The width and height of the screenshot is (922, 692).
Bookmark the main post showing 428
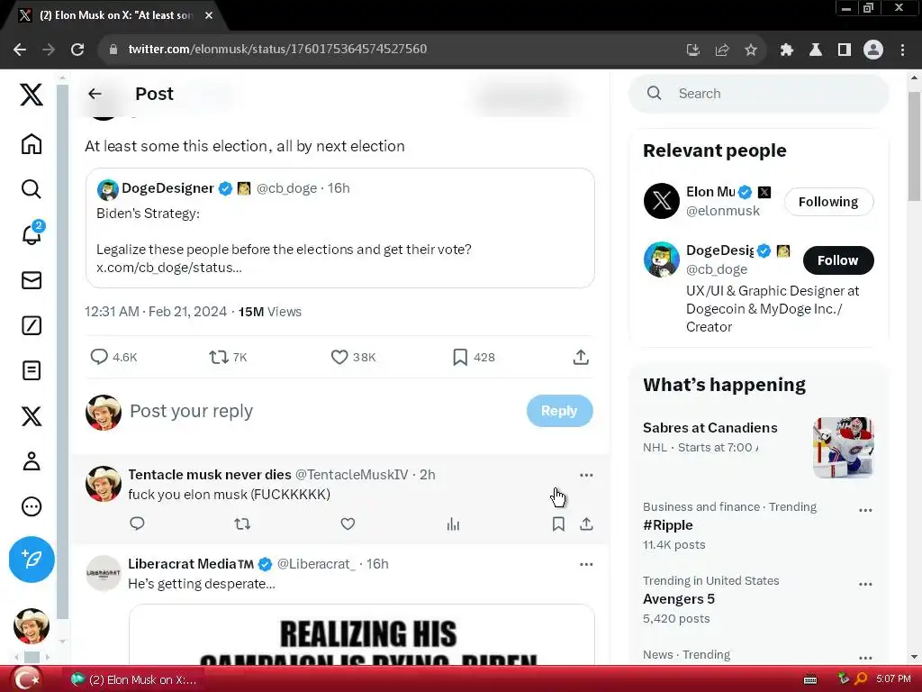(x=474, y=357)
